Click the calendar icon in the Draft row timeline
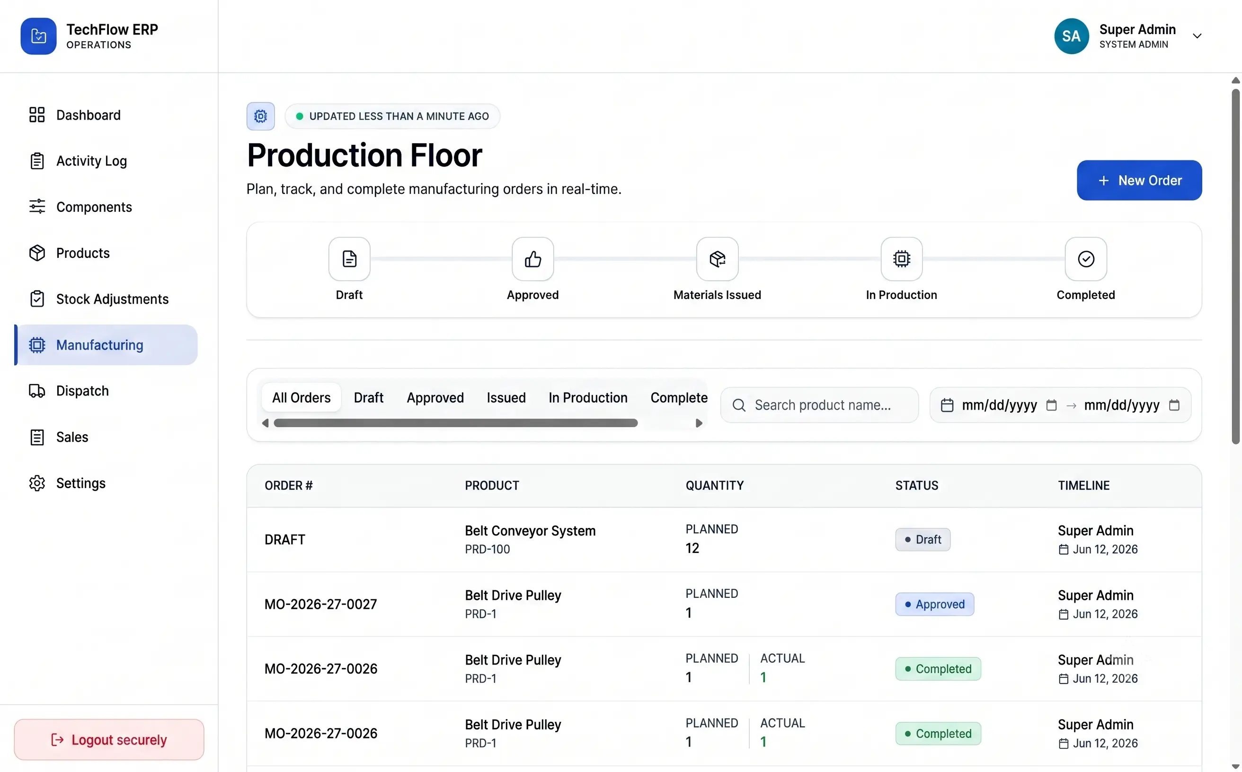The width and height of the screenshot is (1242, 772). (x=1064, y=550)
